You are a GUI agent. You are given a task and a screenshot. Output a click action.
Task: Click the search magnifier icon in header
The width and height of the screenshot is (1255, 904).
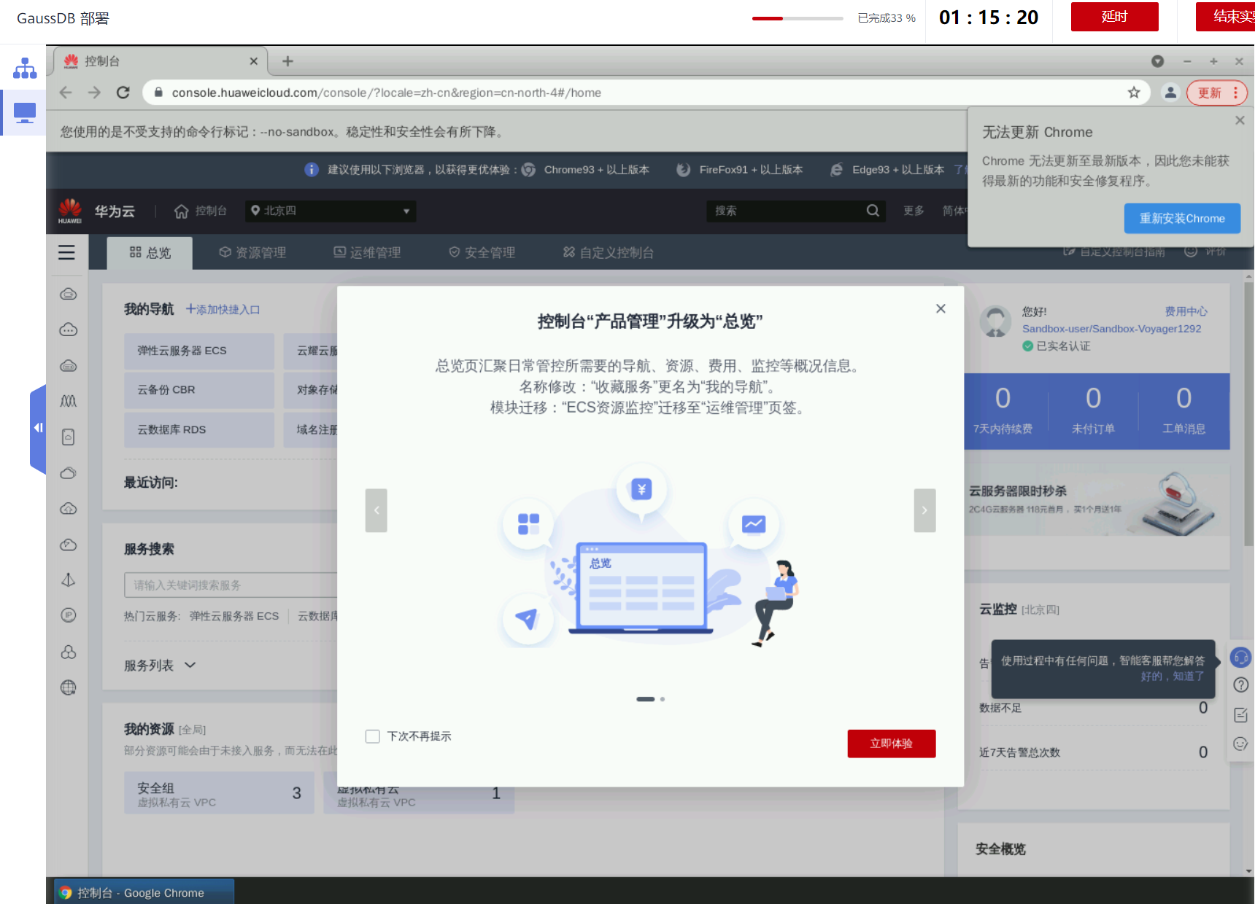[x=873, y=211]
